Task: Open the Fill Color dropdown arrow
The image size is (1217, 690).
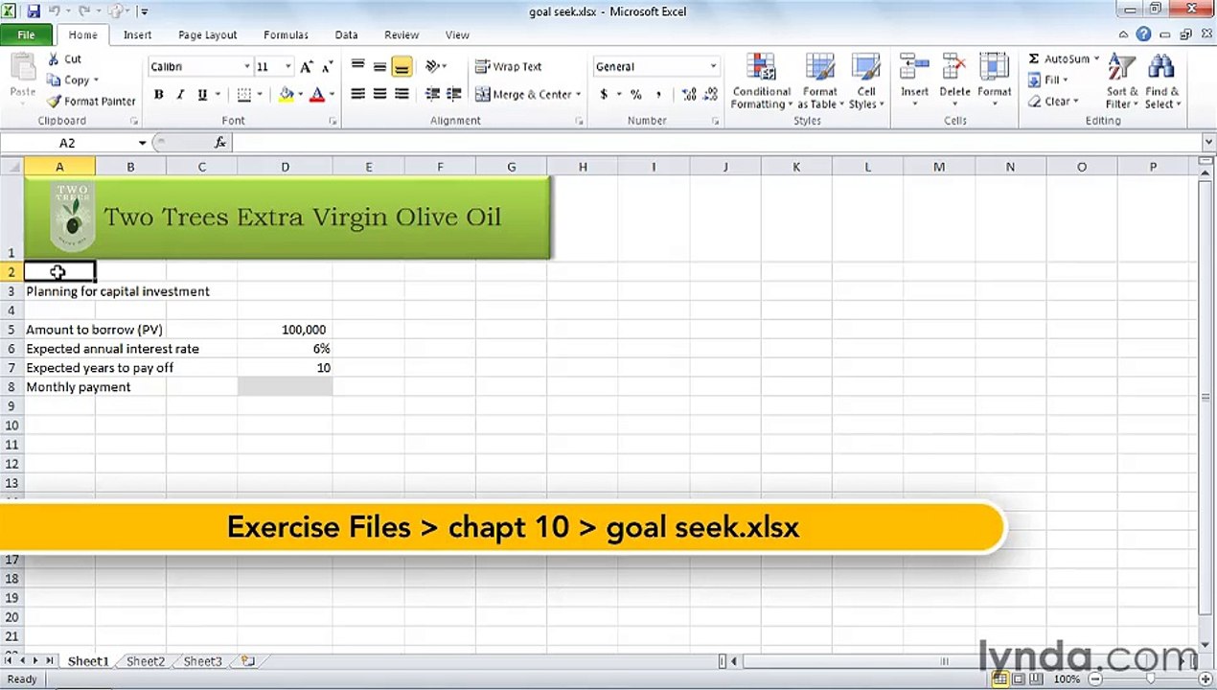Action: [300, 94]
